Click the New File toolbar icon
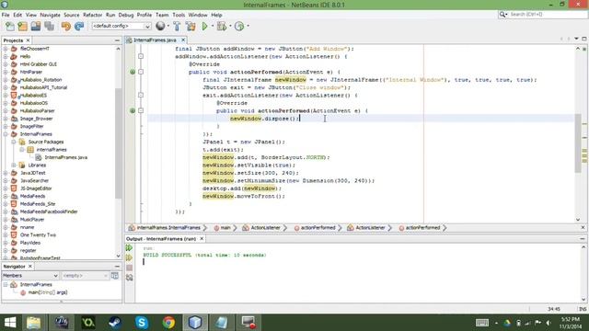589x331 pixels. click(x=10, y=27)
